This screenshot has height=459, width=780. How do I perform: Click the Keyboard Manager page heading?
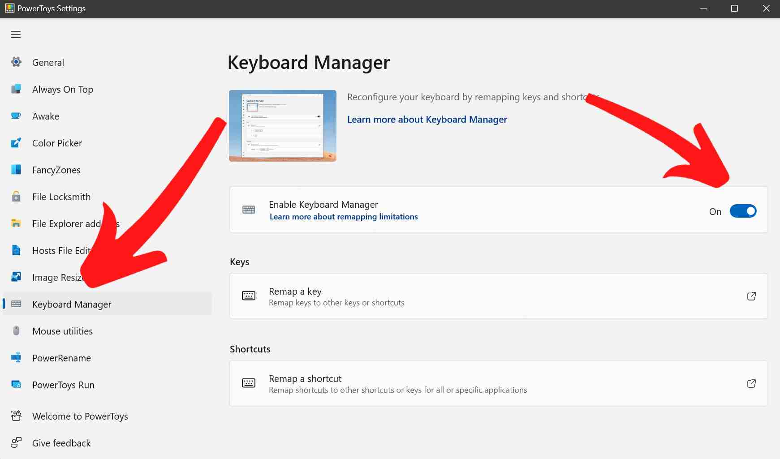coord(309,63)
